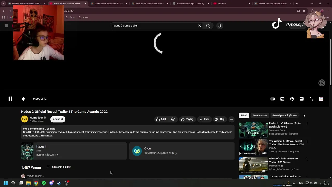Open File Explorer from taskbar
The width and height of the screenshot is (332, 187).
[29, 183]
